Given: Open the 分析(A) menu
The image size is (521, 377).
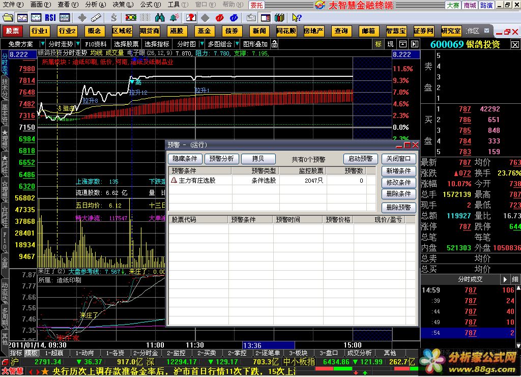Looking at the screenshot, I should pyautogui.click(x=95, y=5).
